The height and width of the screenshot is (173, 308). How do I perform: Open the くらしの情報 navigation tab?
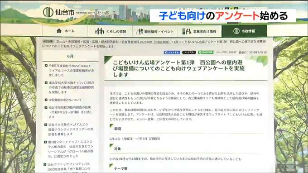(x=110, y=31)
